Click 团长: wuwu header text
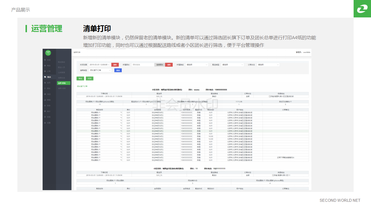371x209 pixels. [x=194, y=90]
